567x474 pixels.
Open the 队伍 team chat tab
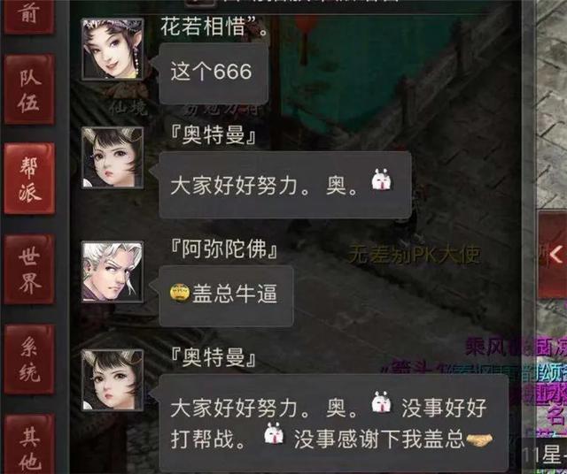pyautogui.click(x=29, y=89)
